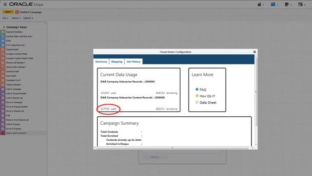The image size is (312, 176).
Task: Click the 'Contacts already up-to-date' label
Action: [123, 140]
